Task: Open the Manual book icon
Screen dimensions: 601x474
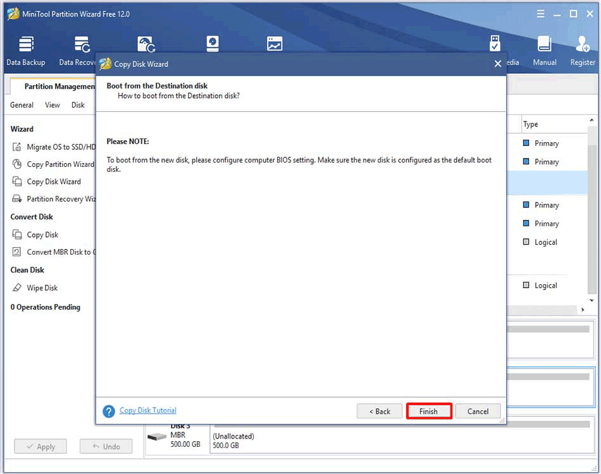Action: [544, 44]
